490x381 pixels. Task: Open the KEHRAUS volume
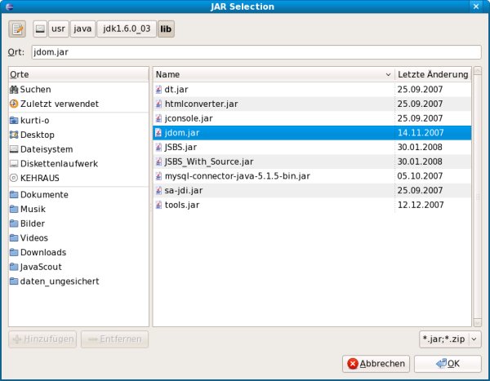point(40,178)
